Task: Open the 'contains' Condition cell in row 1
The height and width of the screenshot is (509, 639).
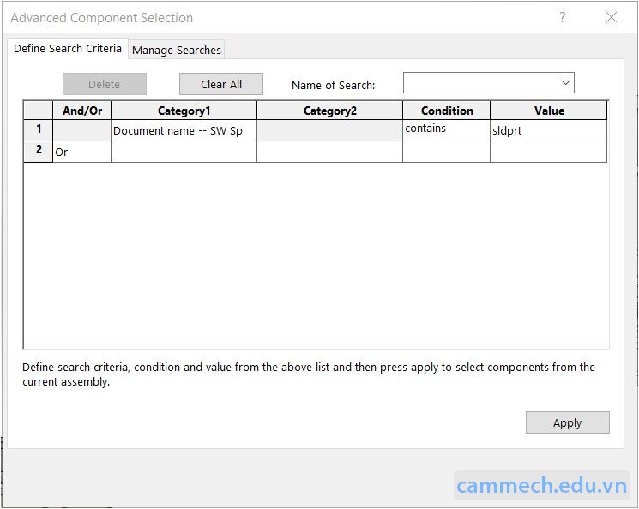Action: pyautogui.click(x=446, y=130)
